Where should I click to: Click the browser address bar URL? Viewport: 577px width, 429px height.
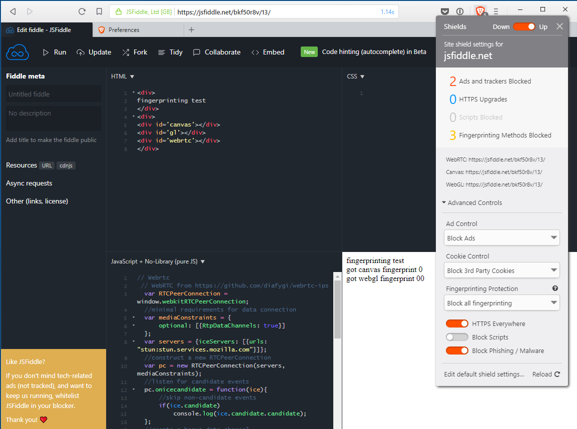click(x=224, y=12)
